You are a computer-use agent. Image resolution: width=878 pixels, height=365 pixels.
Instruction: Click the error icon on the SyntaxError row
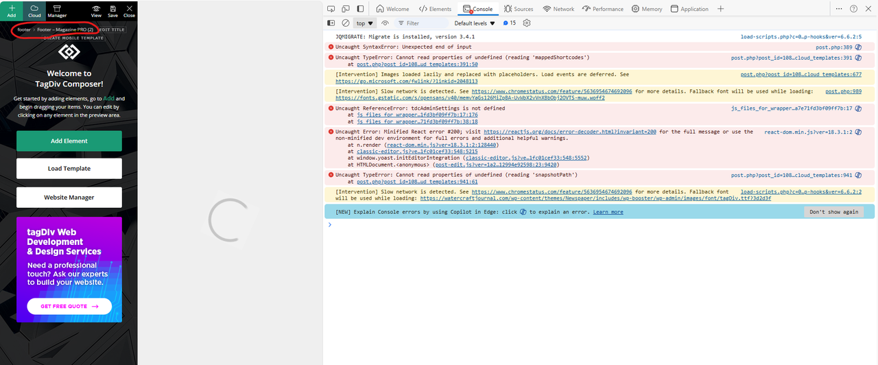click(331, 47)
